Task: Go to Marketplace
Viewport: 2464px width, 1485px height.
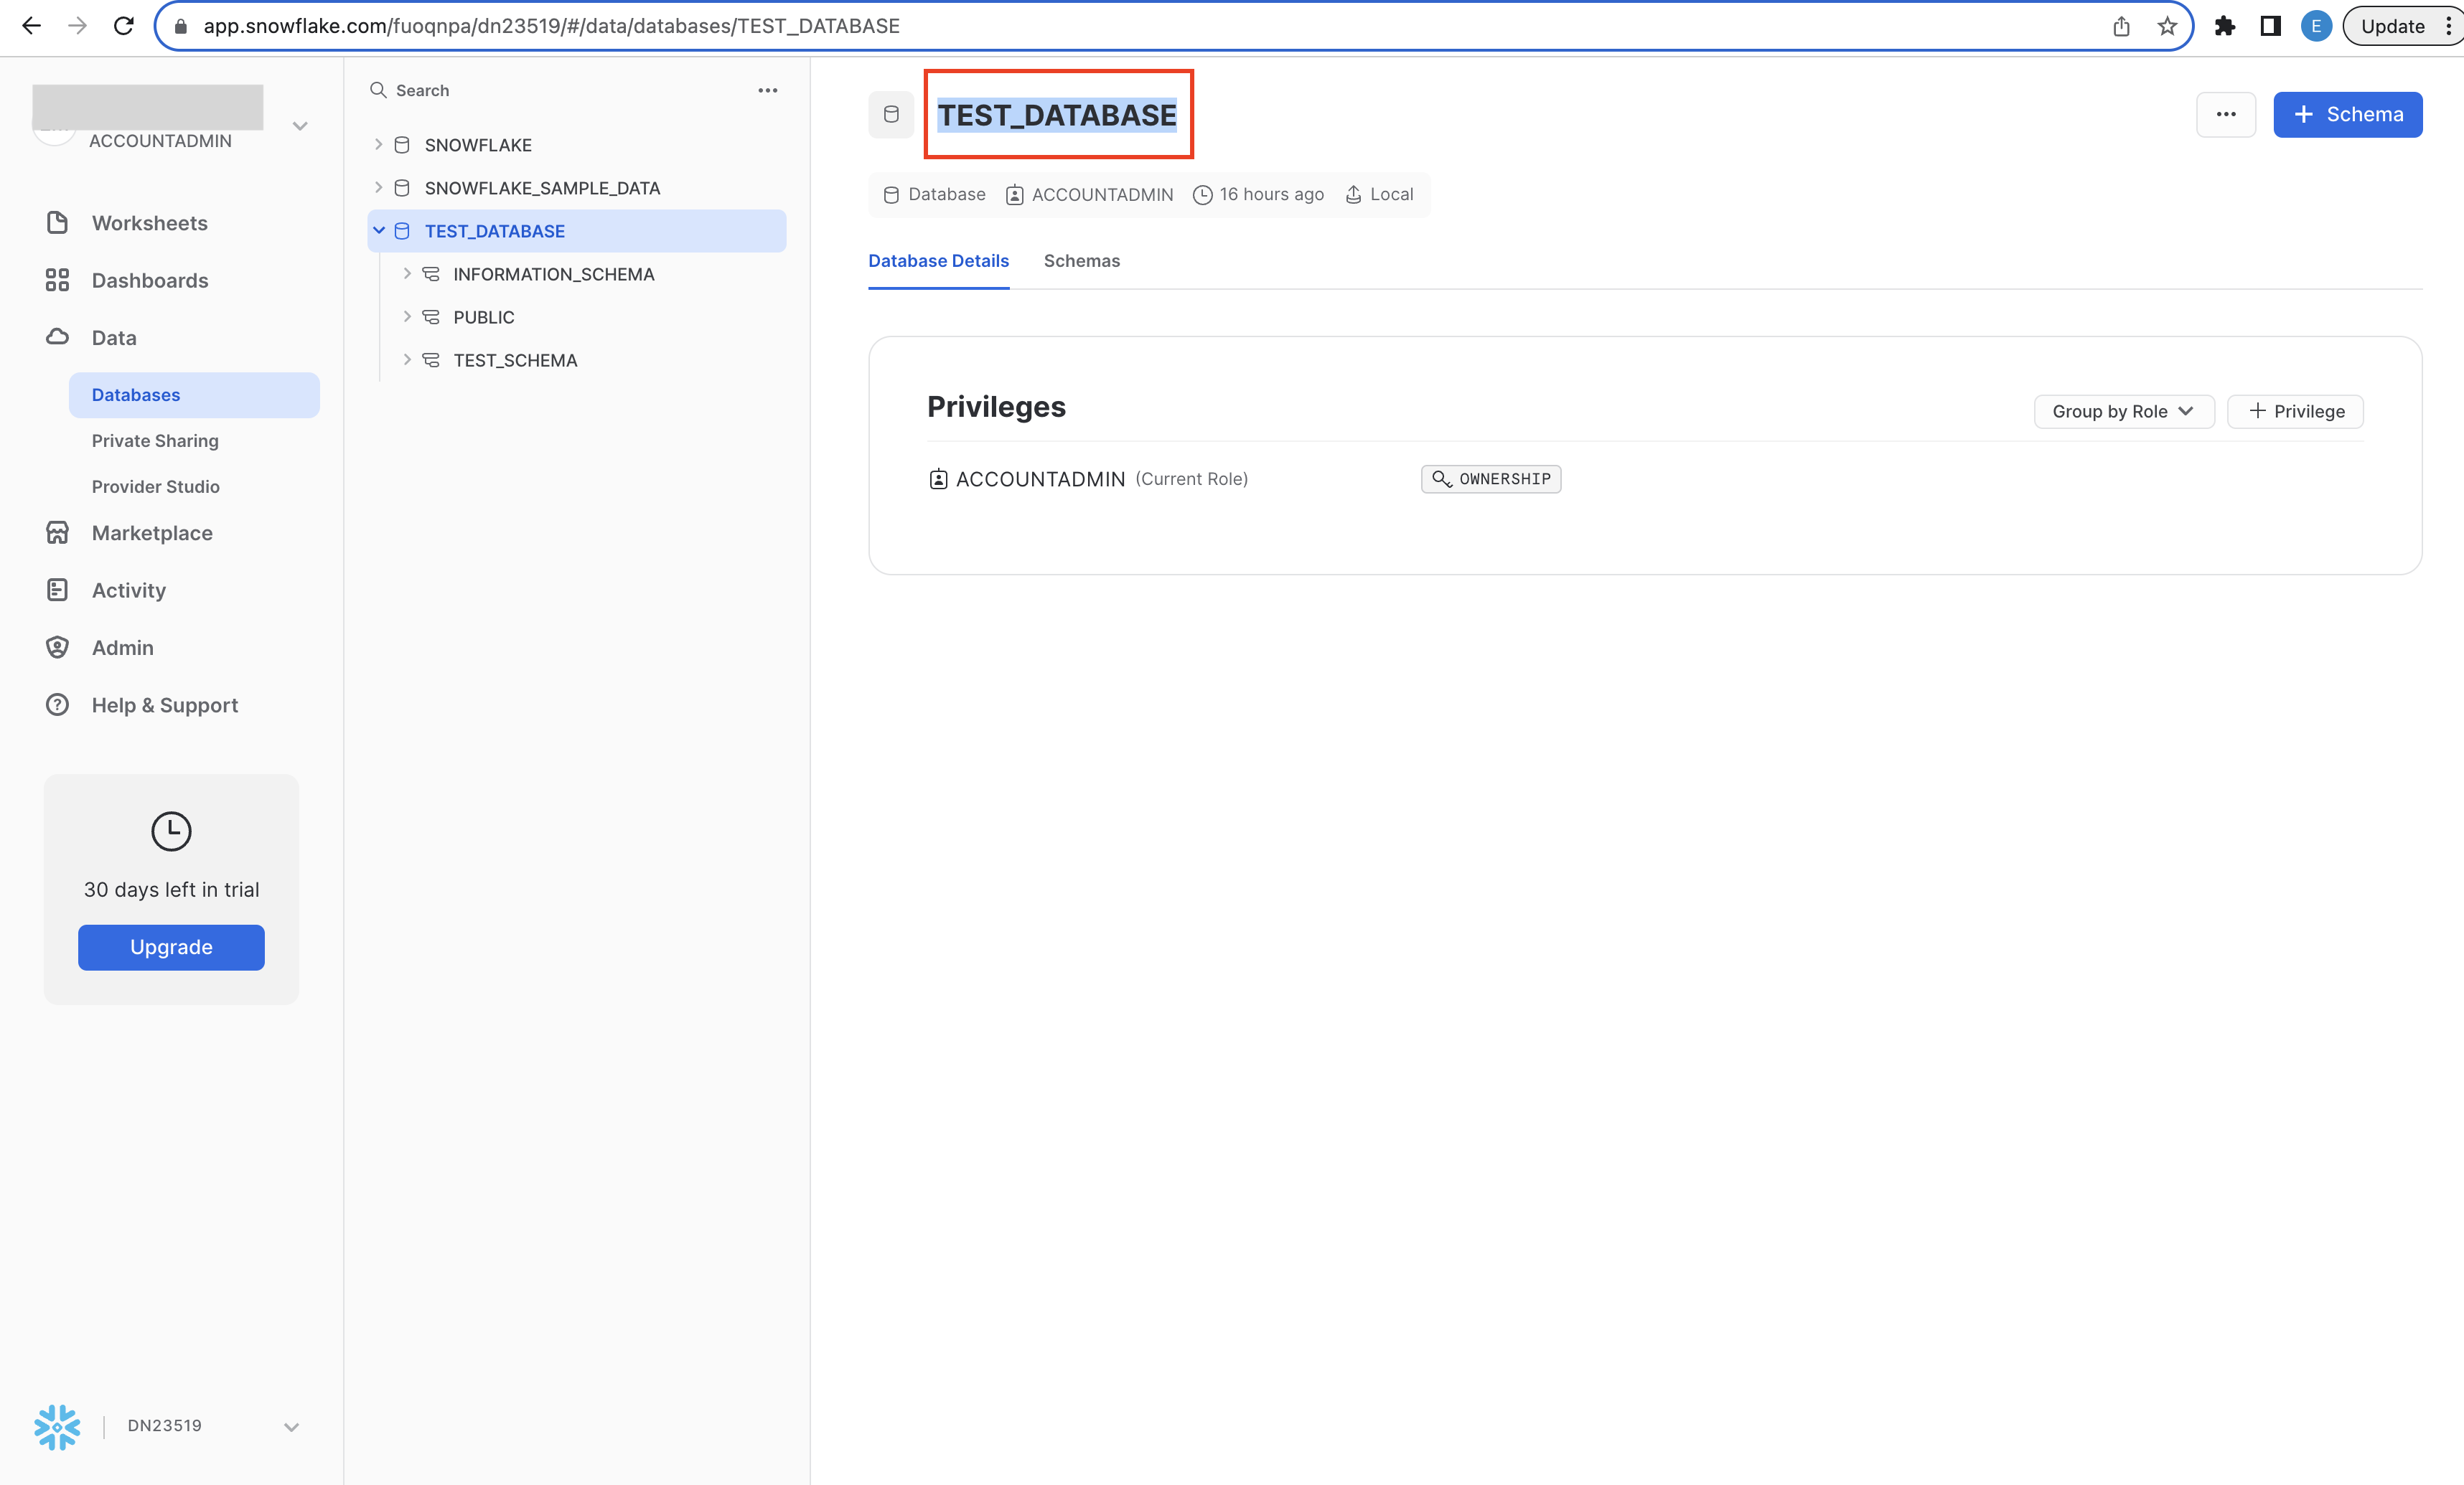Action: pyautogui.click(x=152, y=532)
